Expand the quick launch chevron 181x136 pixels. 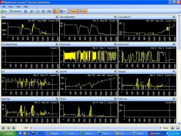(43, 132)
